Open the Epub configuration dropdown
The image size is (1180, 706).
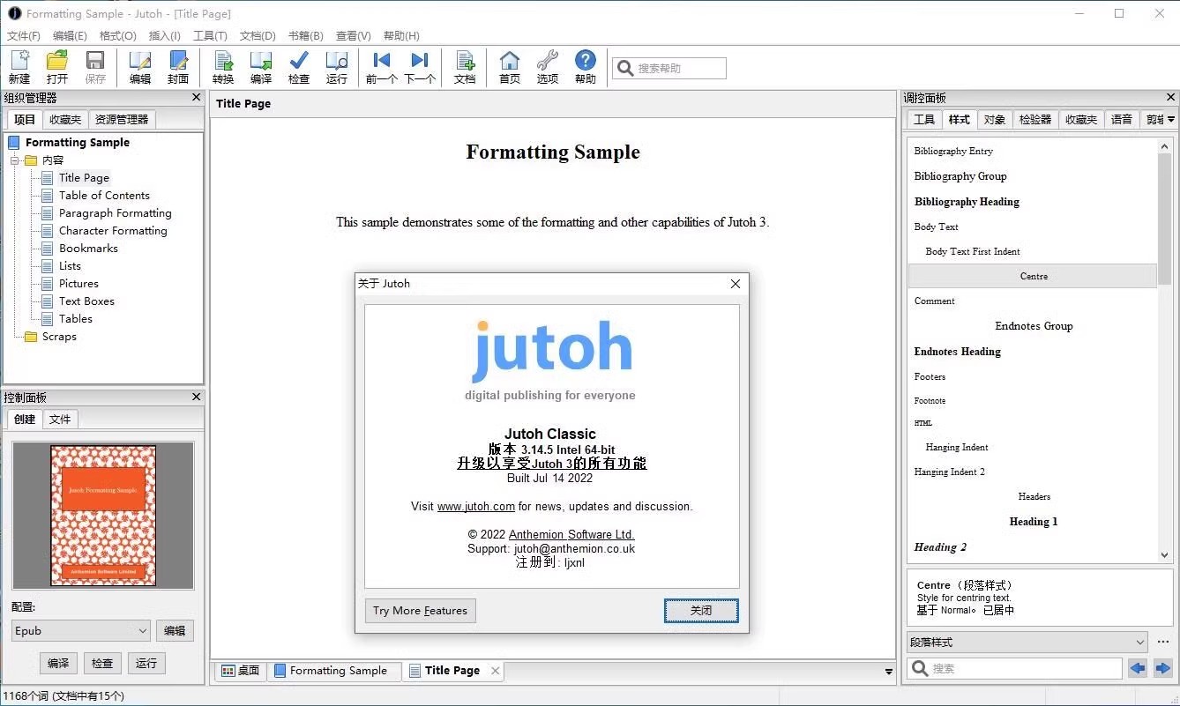click(x=143, y=631)
